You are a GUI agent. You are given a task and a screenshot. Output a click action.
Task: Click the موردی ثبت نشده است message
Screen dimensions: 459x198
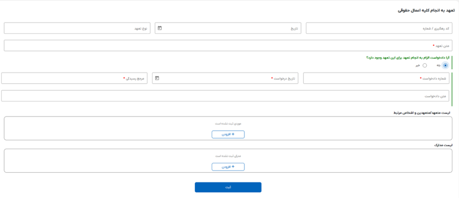click(x=228, y=123)
